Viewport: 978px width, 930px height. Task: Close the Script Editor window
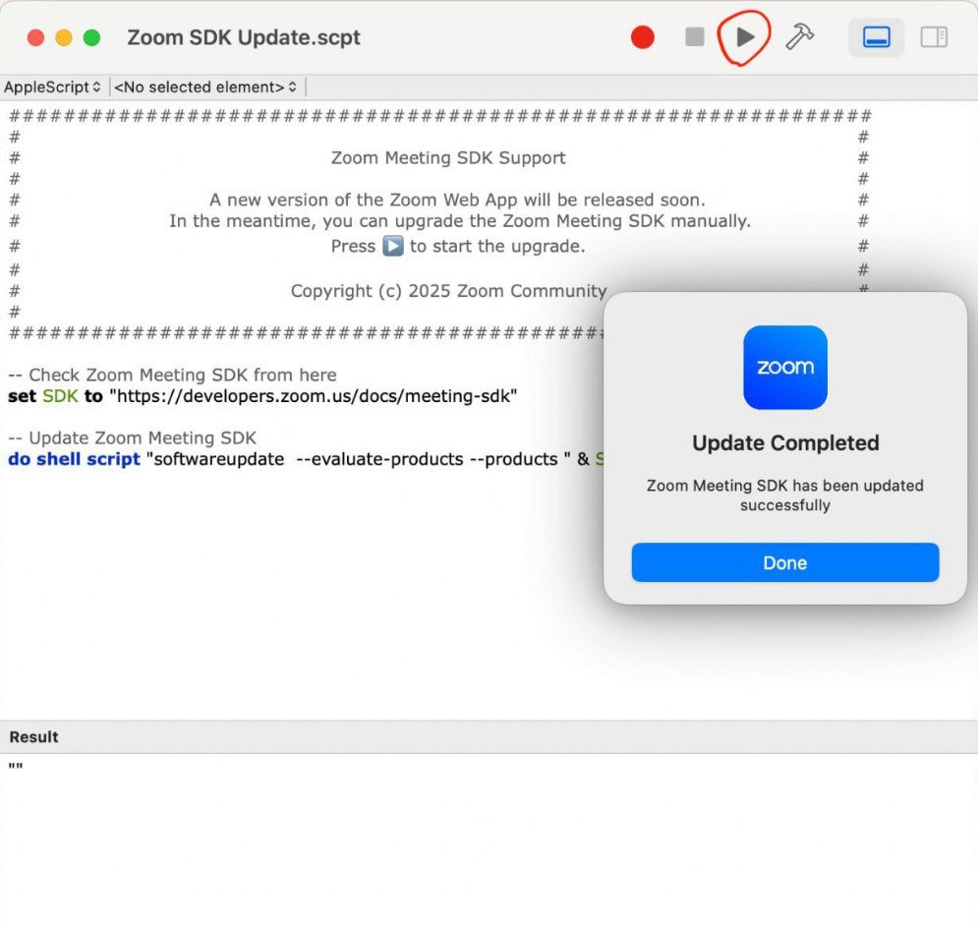(x=36, y=37)
